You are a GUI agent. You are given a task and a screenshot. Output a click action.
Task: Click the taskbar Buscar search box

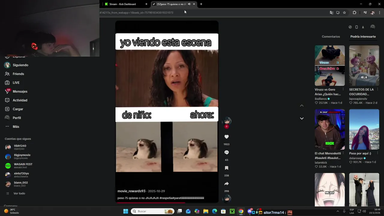coord(153,211)
